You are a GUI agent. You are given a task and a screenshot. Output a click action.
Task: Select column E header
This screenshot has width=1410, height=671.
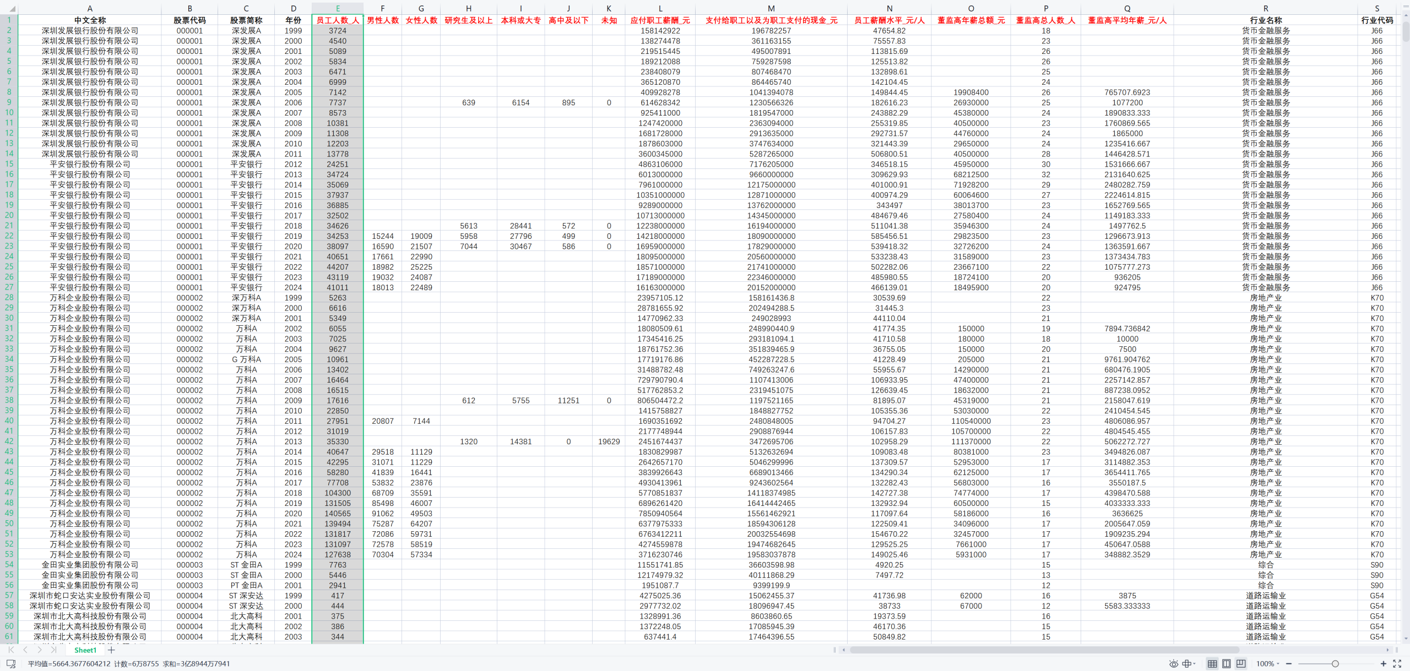click(338, 8)
